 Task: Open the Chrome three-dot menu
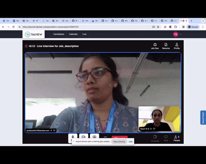point(203,27)
